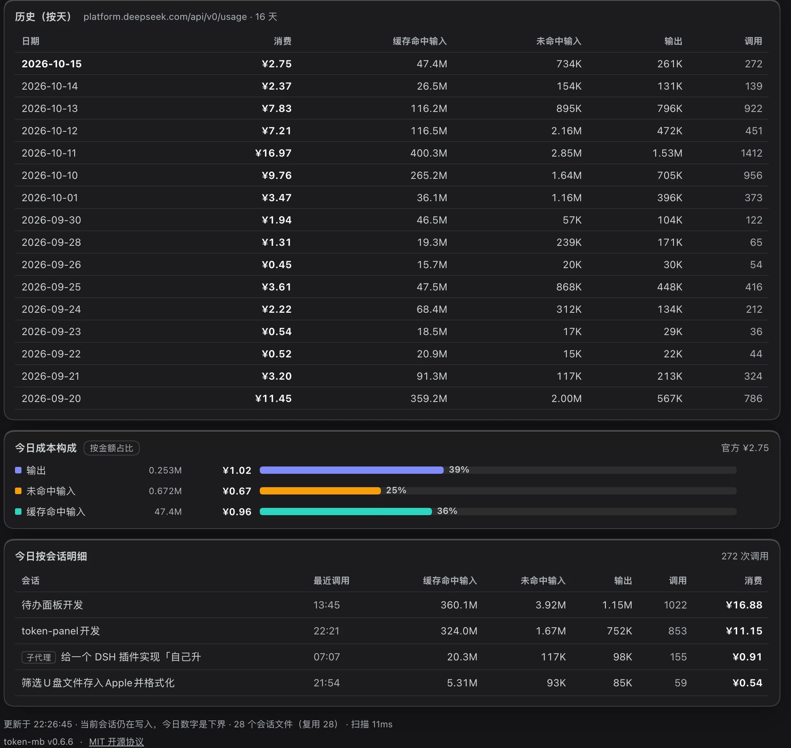The width and height of the screenshot is (791, 748).
Task: Select the 2026-09-20 date cell
Action: [x=51, y=398]
